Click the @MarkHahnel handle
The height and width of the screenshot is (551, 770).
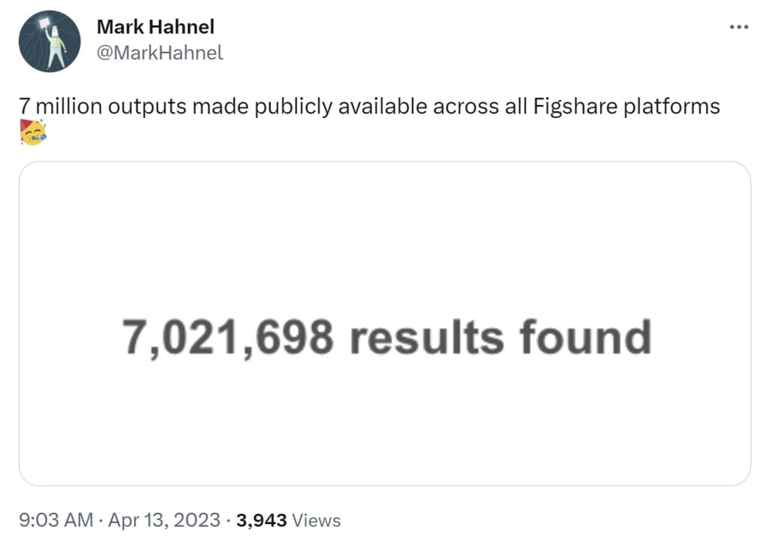click(x=159, y=53)
